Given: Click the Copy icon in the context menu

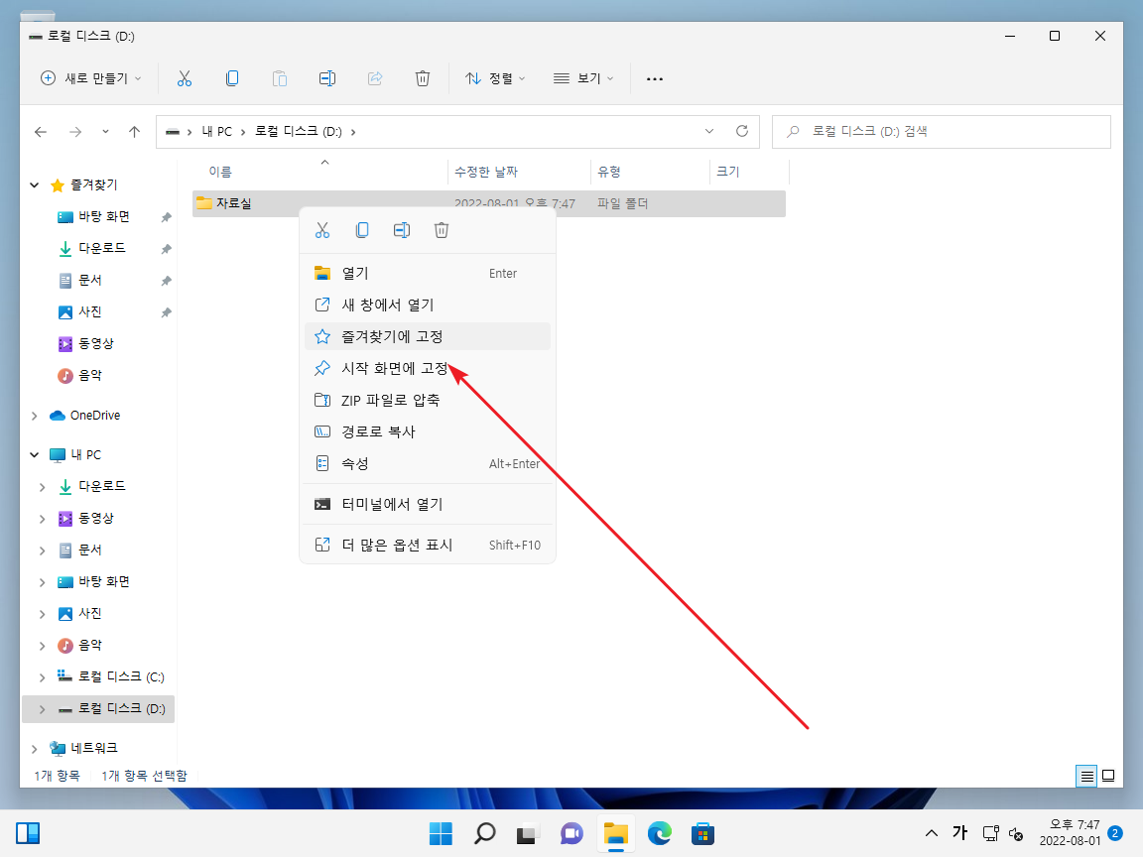Looking at the screenshot, I should pos(361,230).
